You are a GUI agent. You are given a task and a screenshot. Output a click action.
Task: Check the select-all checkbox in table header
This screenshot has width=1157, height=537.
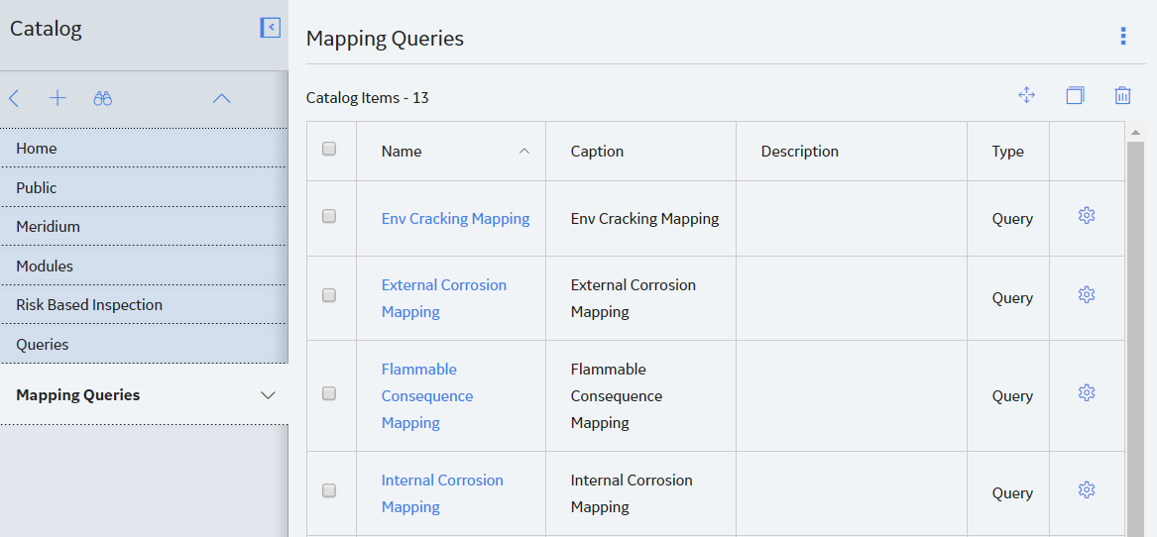point(329,149)
